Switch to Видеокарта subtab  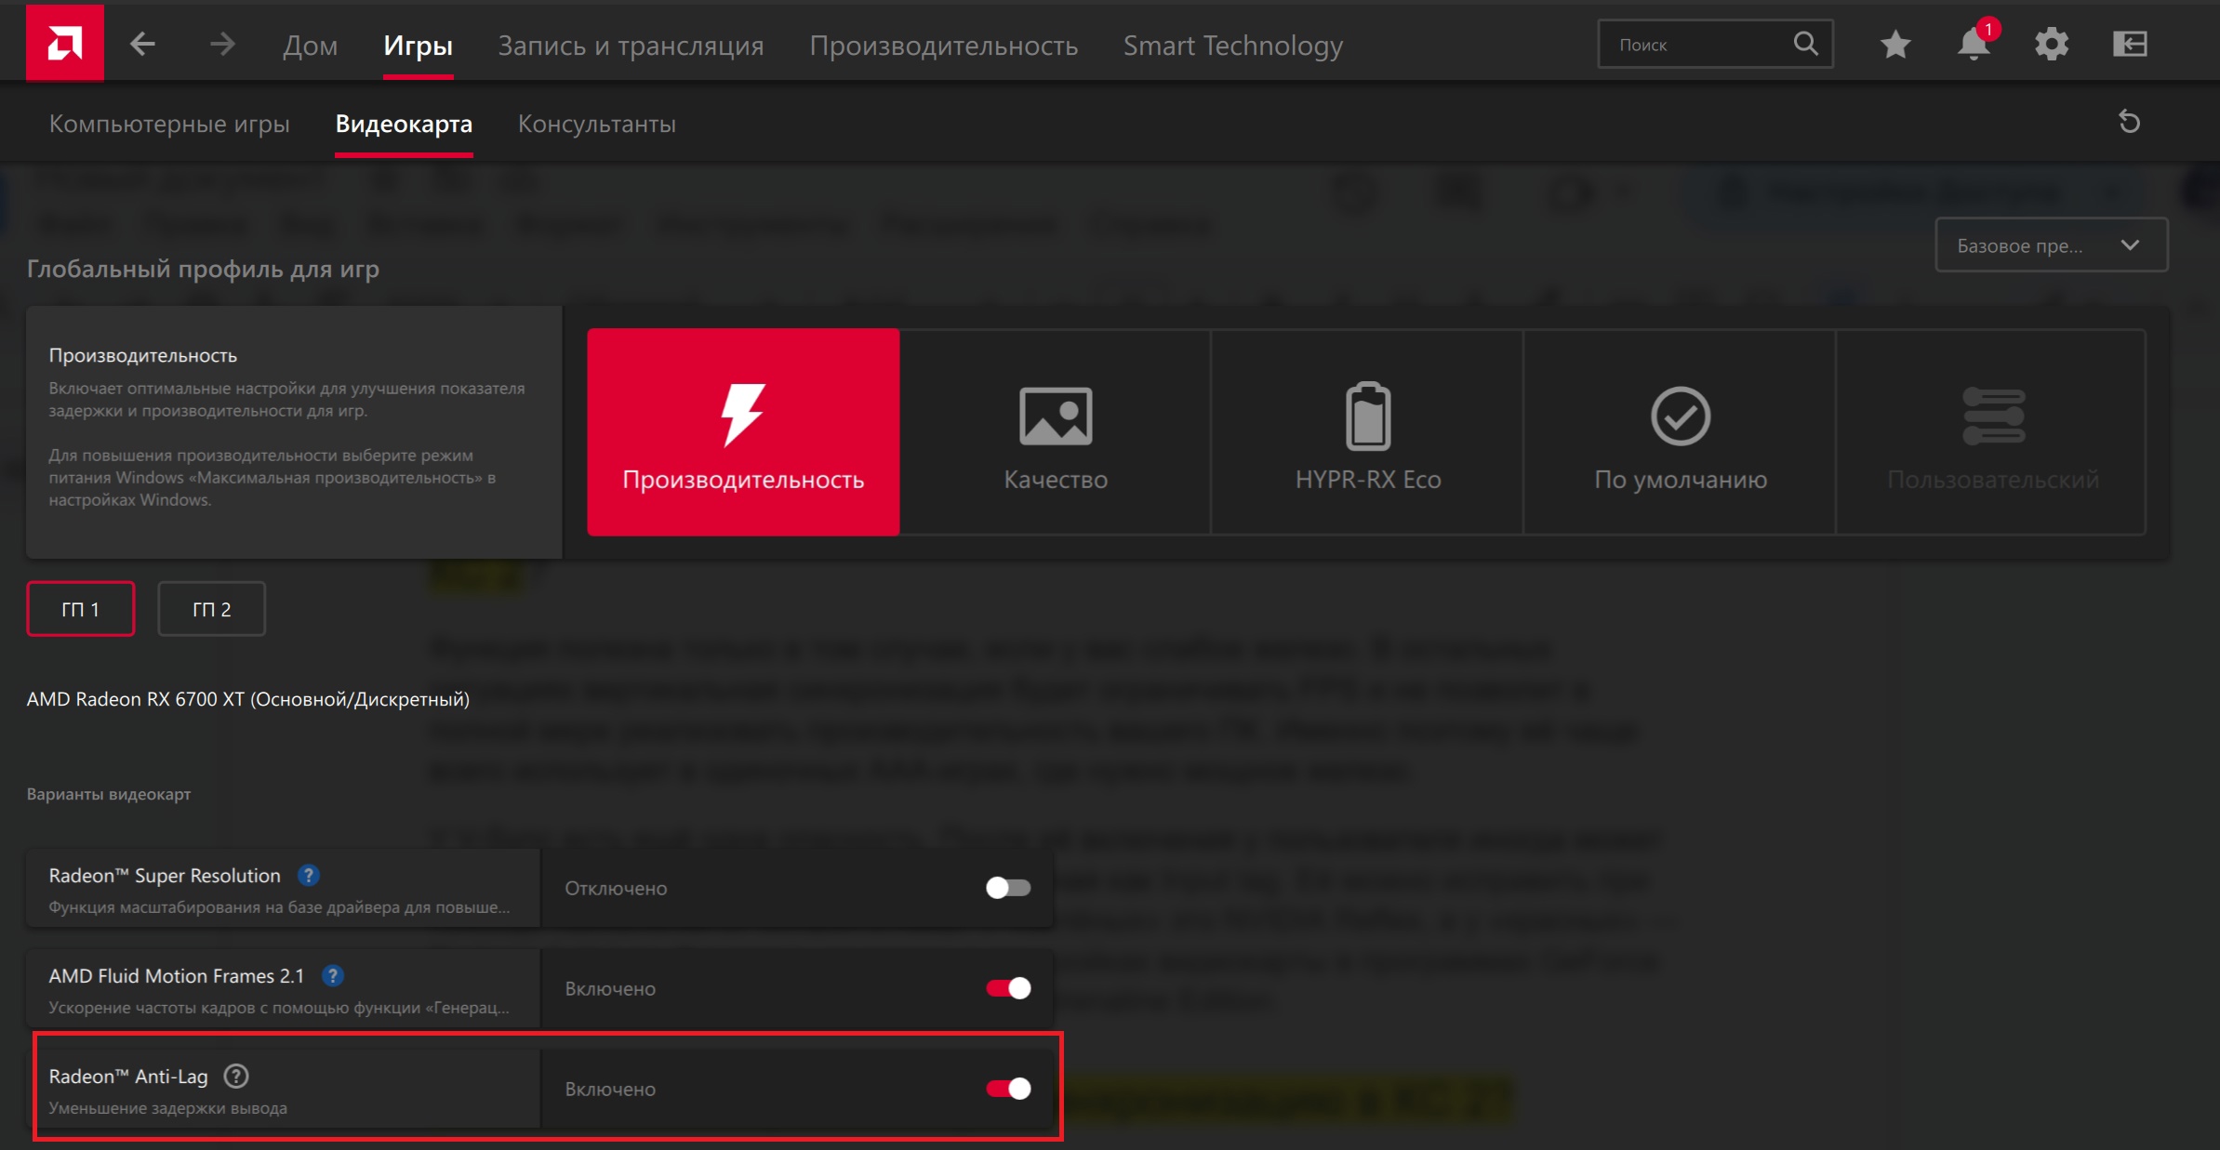(404, 124)
